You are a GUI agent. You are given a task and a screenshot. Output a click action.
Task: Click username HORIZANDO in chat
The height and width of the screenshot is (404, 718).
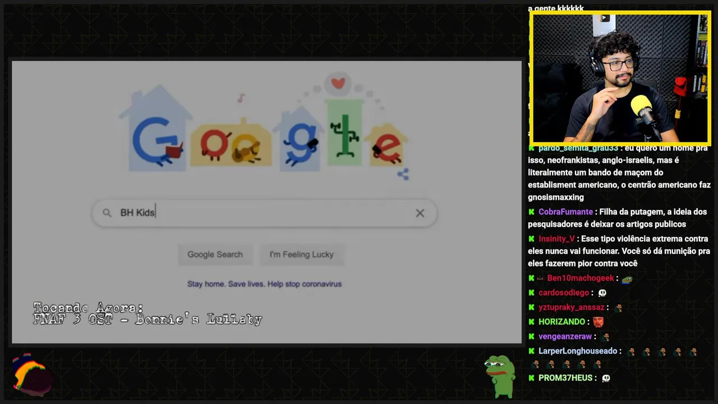pyautogui.click(x=562, y=322)
